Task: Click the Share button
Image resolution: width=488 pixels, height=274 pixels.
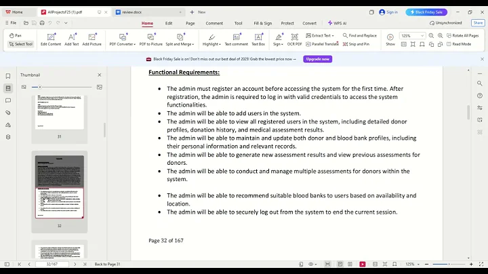Action: pos(478,23)
